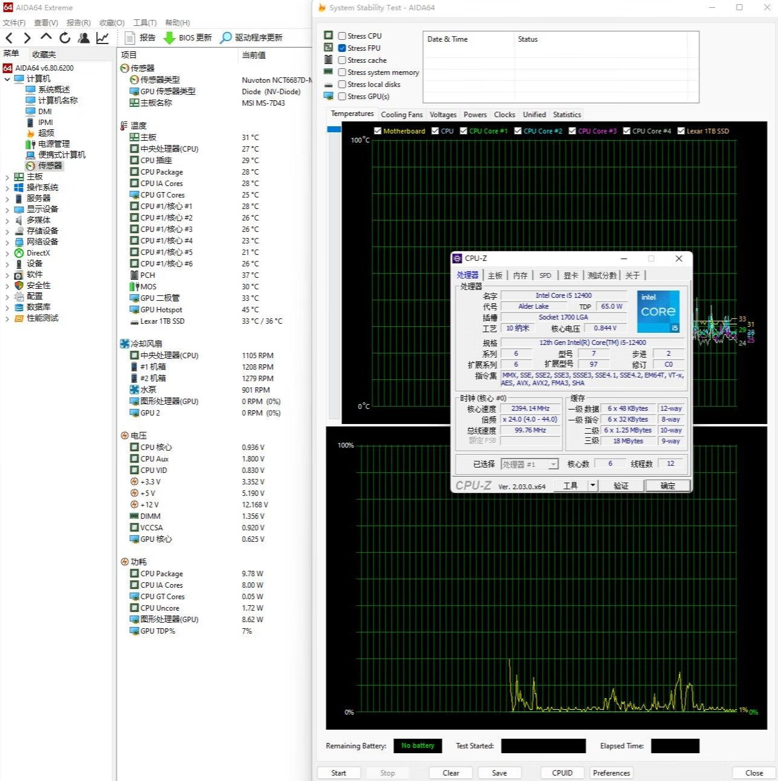Open Preferences in Stability Test
Image resolution: width=778 pixels, height=781 pixels.
point(611,773)
